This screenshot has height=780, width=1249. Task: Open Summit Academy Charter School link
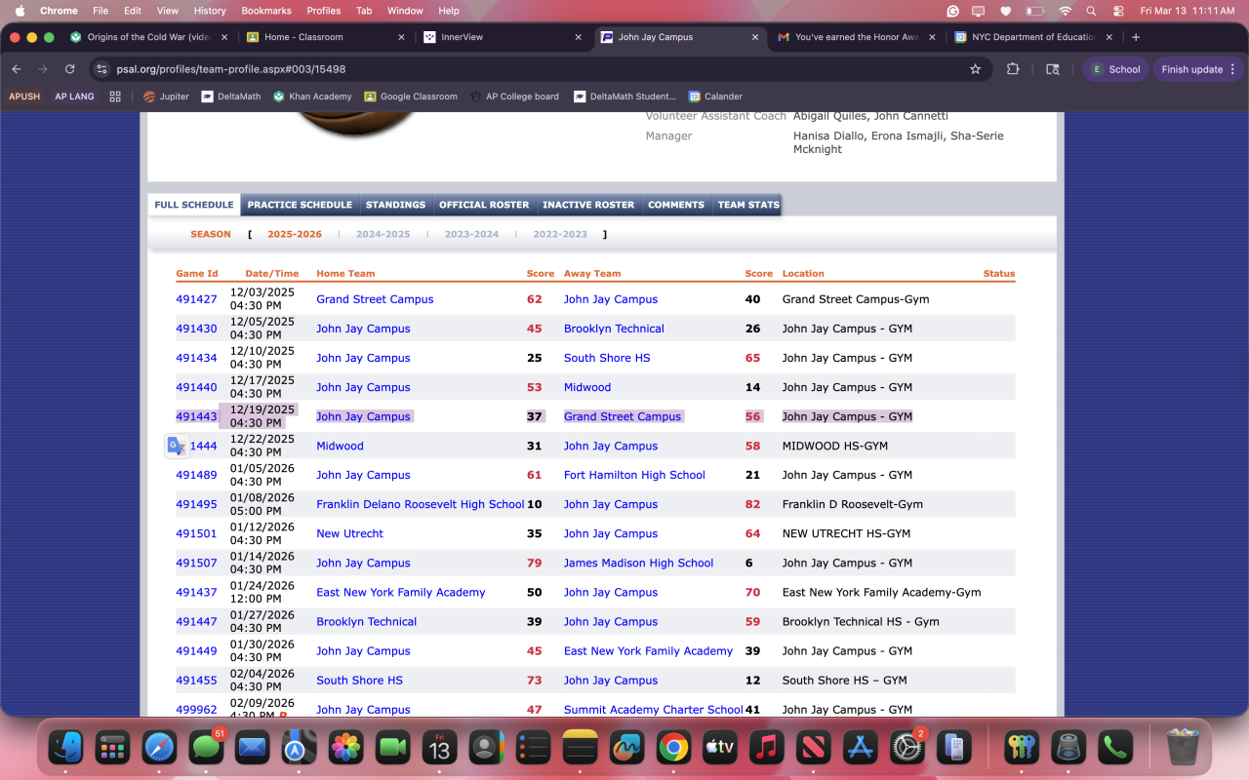tap(654, 710)
